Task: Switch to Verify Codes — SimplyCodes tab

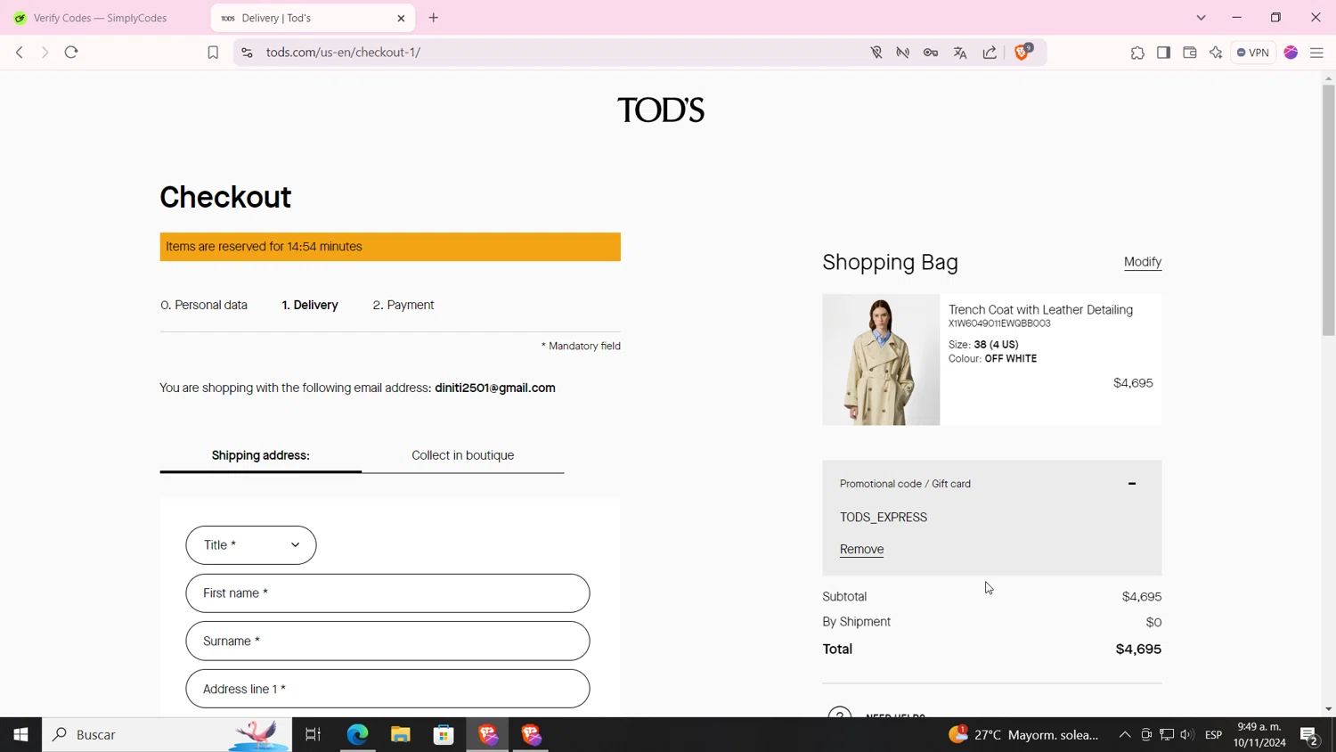Action: 101,18
